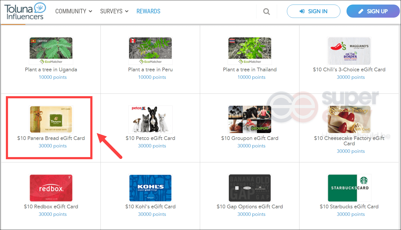Expand the Community dropdown menu
The height and width of the screenshot is (230, 401).
click(74, 11)
